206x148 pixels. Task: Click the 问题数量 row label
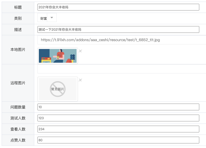(x=18, y=107)
